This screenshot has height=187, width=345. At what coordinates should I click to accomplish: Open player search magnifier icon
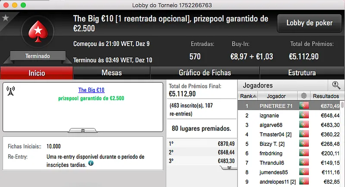[x=336, y=85]
